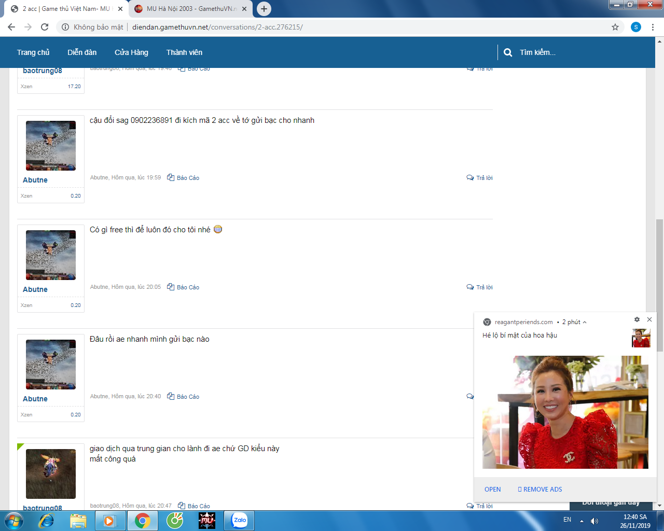Click the OPEN button on notification
This screenshot has height=531, width=664.
[x=492, y=489]
